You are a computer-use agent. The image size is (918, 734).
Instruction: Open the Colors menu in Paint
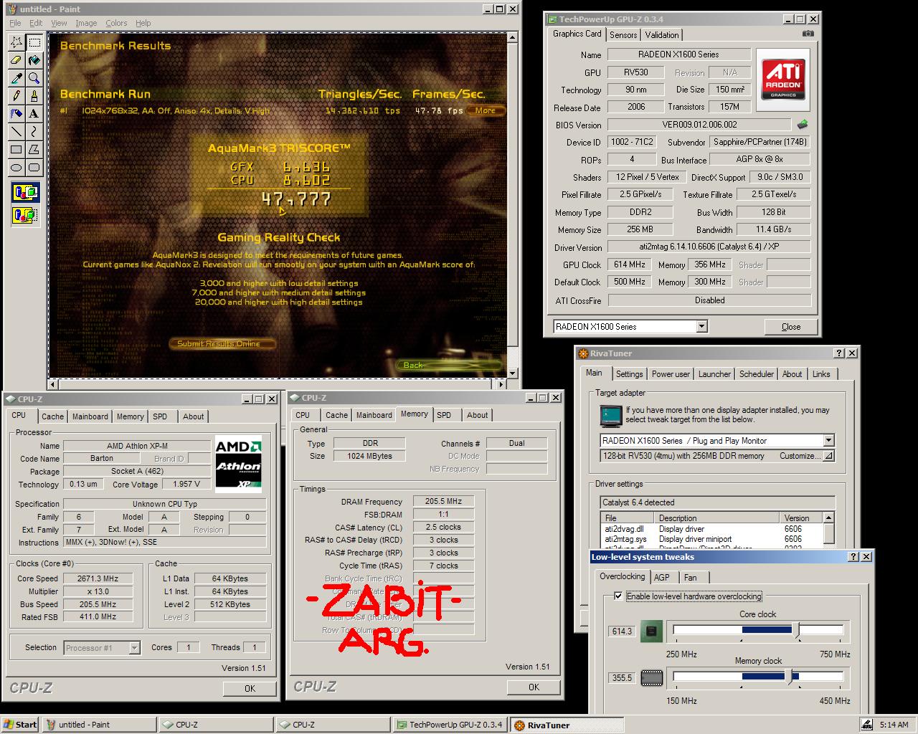116,23
